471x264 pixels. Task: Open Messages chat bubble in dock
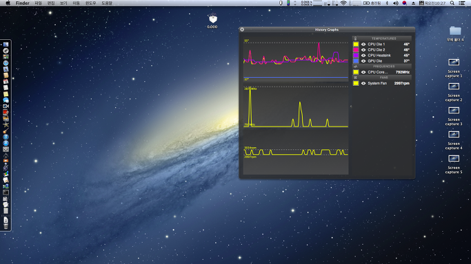pyautogui.click(x=6, y=100)
